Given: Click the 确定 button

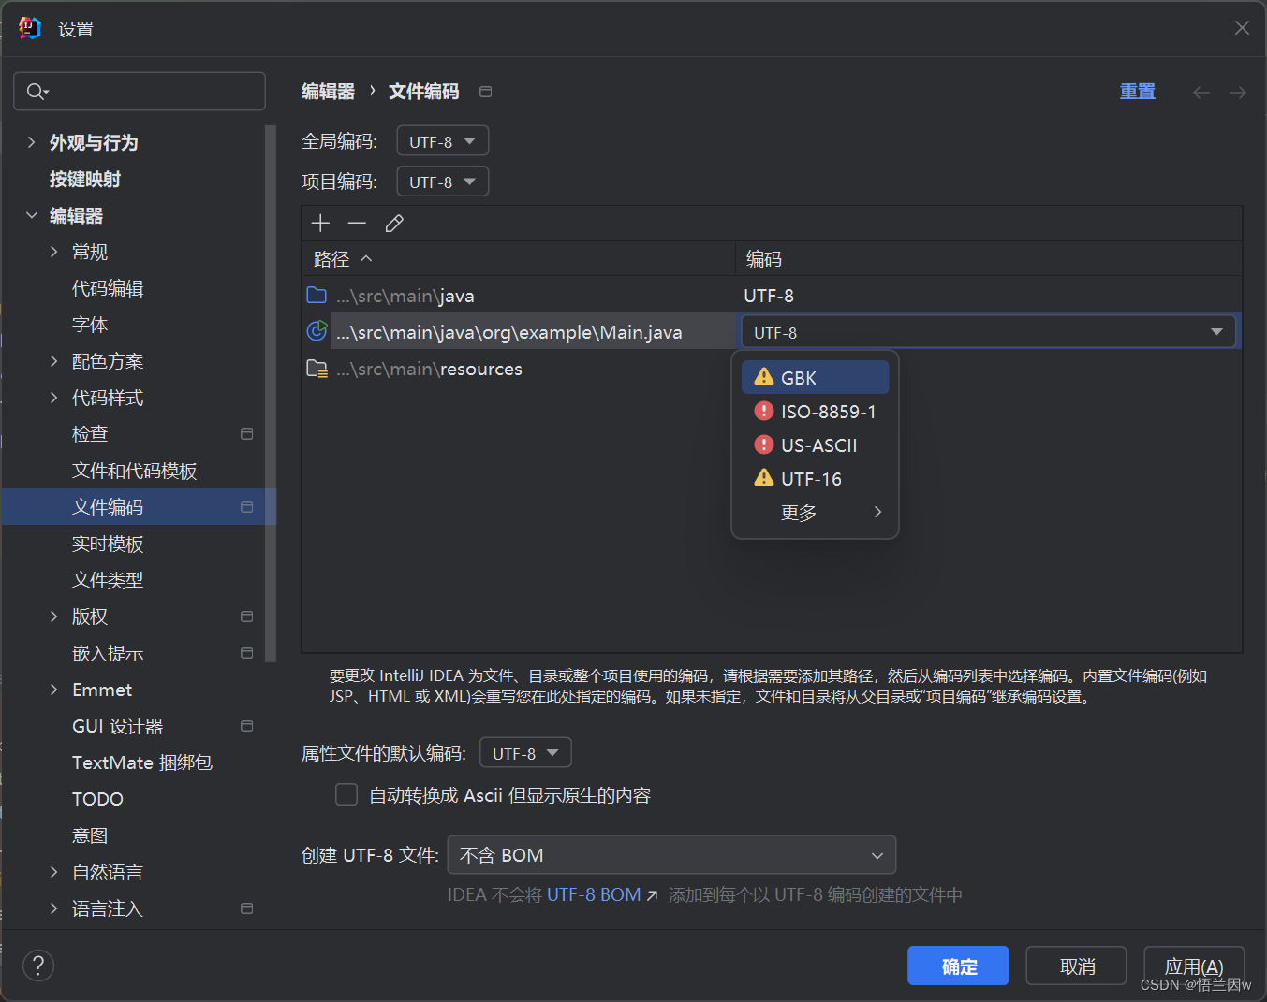Looking at the screenshot, I should pos(958,966).
